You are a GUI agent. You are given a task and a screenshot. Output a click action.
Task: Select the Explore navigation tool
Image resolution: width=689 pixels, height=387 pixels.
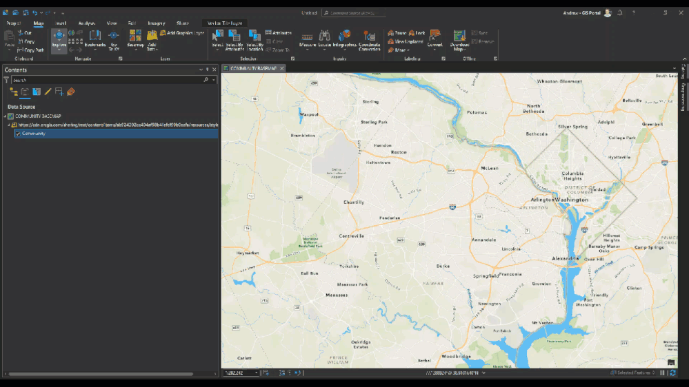coord(59,37)
